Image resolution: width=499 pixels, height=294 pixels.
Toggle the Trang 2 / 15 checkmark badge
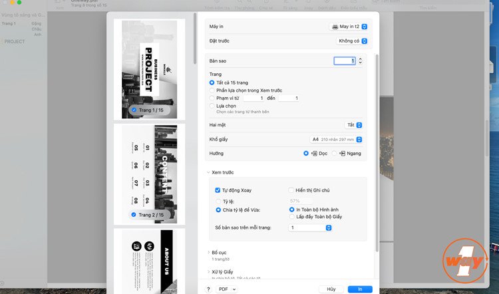(x=134, y=215)
